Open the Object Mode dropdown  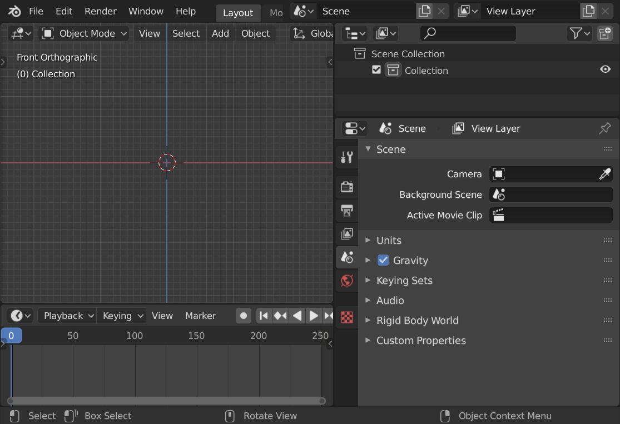point(83,33)
